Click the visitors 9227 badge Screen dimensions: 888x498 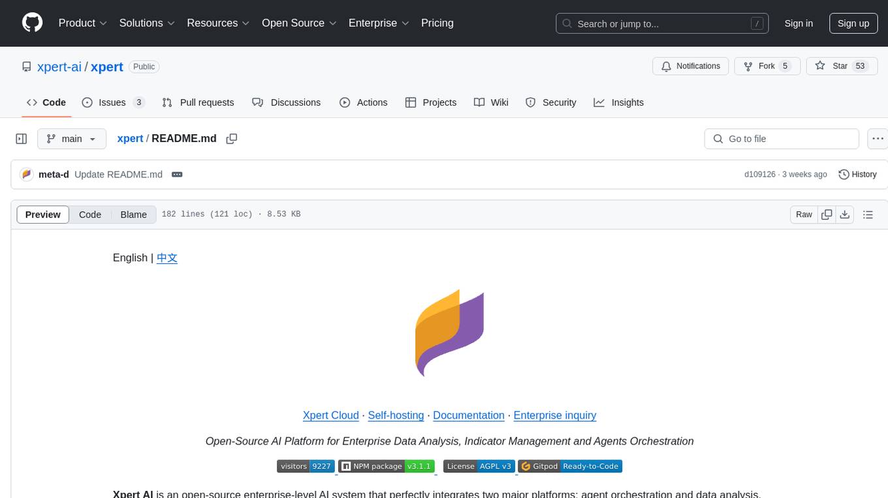306,466
